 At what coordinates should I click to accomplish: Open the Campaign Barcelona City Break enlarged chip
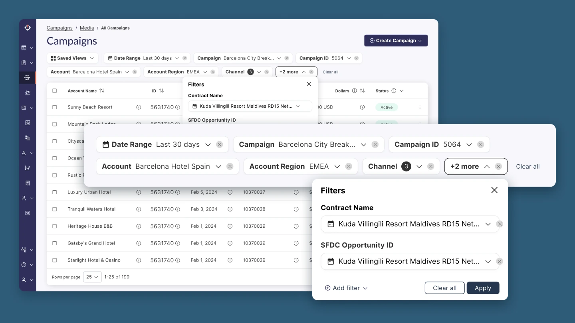click(x=308, y=144)
